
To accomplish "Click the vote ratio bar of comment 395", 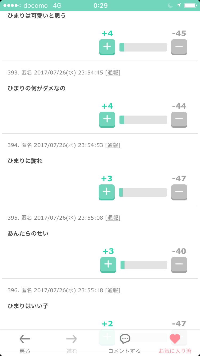I will click(x=144, y=265).
